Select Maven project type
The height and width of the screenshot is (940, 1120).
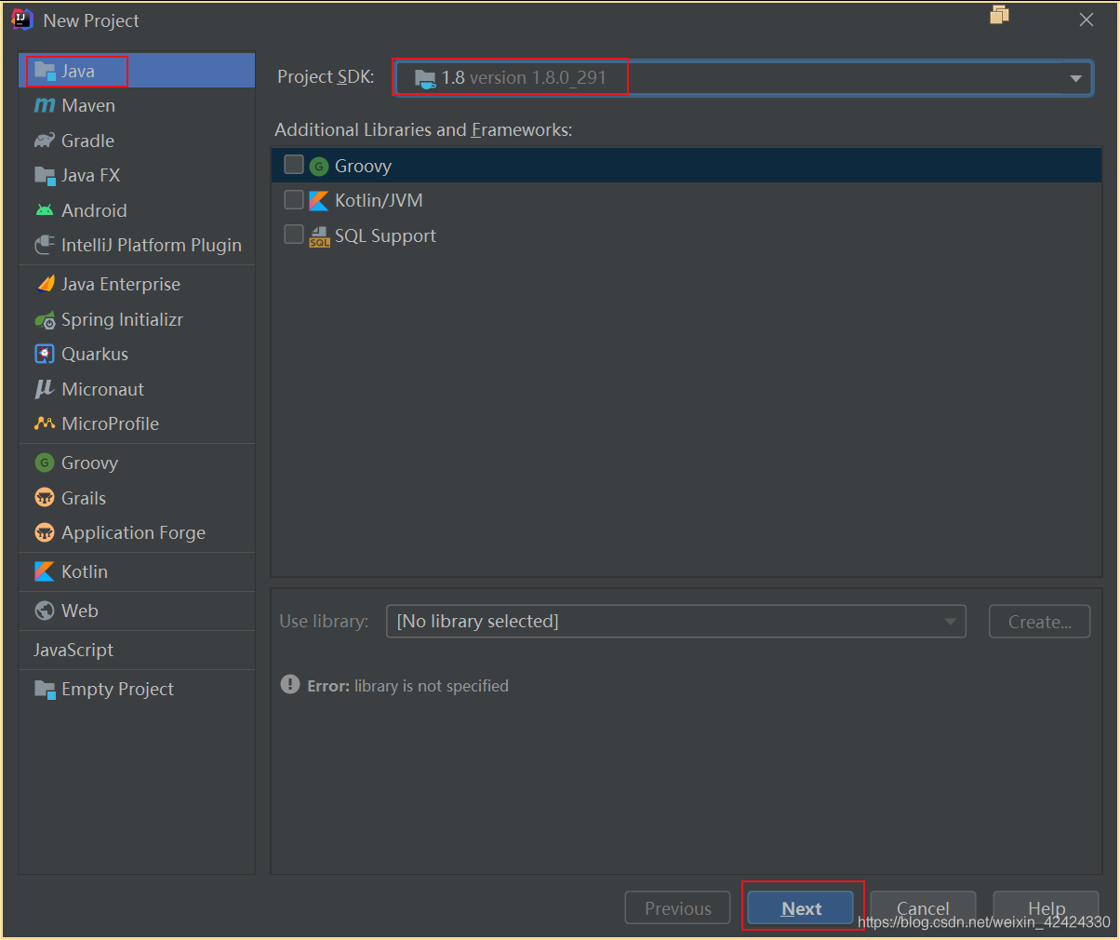tap(137, 106)
